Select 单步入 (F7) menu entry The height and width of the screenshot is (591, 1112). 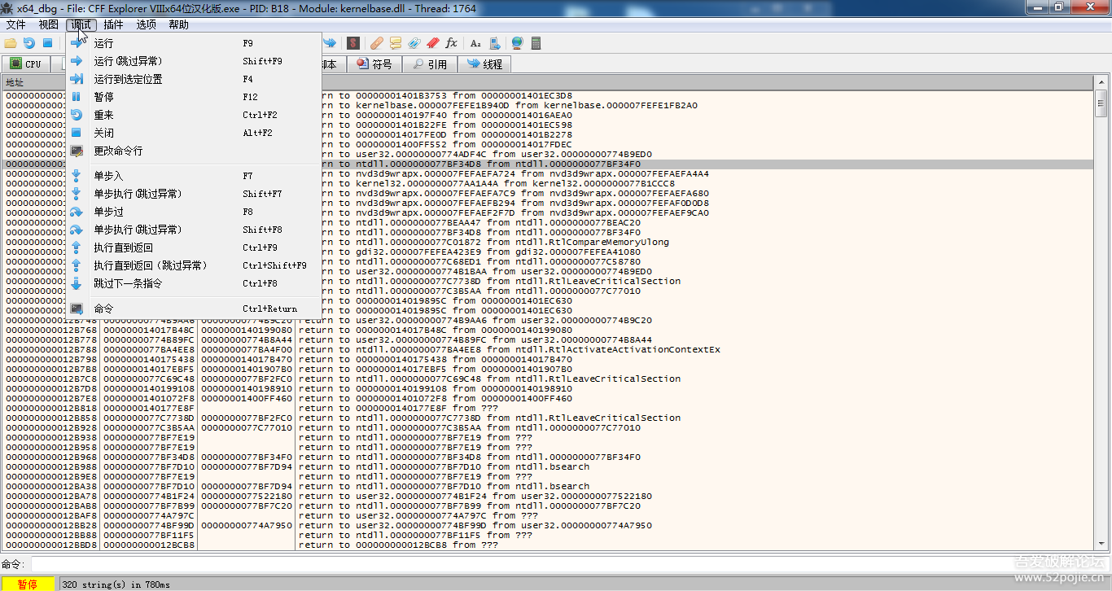point(108,176)
